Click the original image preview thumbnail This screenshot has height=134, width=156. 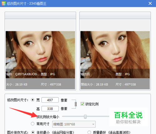point(40,54)
